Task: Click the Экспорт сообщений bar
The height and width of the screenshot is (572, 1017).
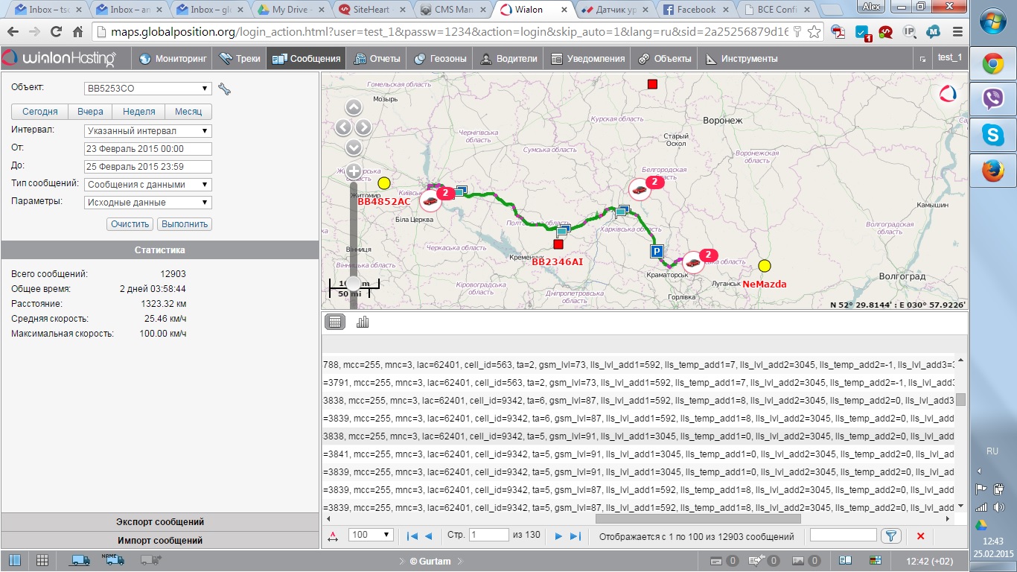Action: [160, 522]
